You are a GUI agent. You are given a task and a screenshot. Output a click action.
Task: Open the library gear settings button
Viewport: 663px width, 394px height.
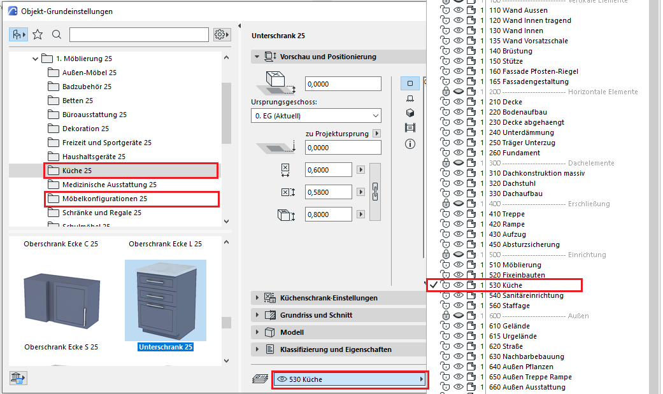point(222,34)
